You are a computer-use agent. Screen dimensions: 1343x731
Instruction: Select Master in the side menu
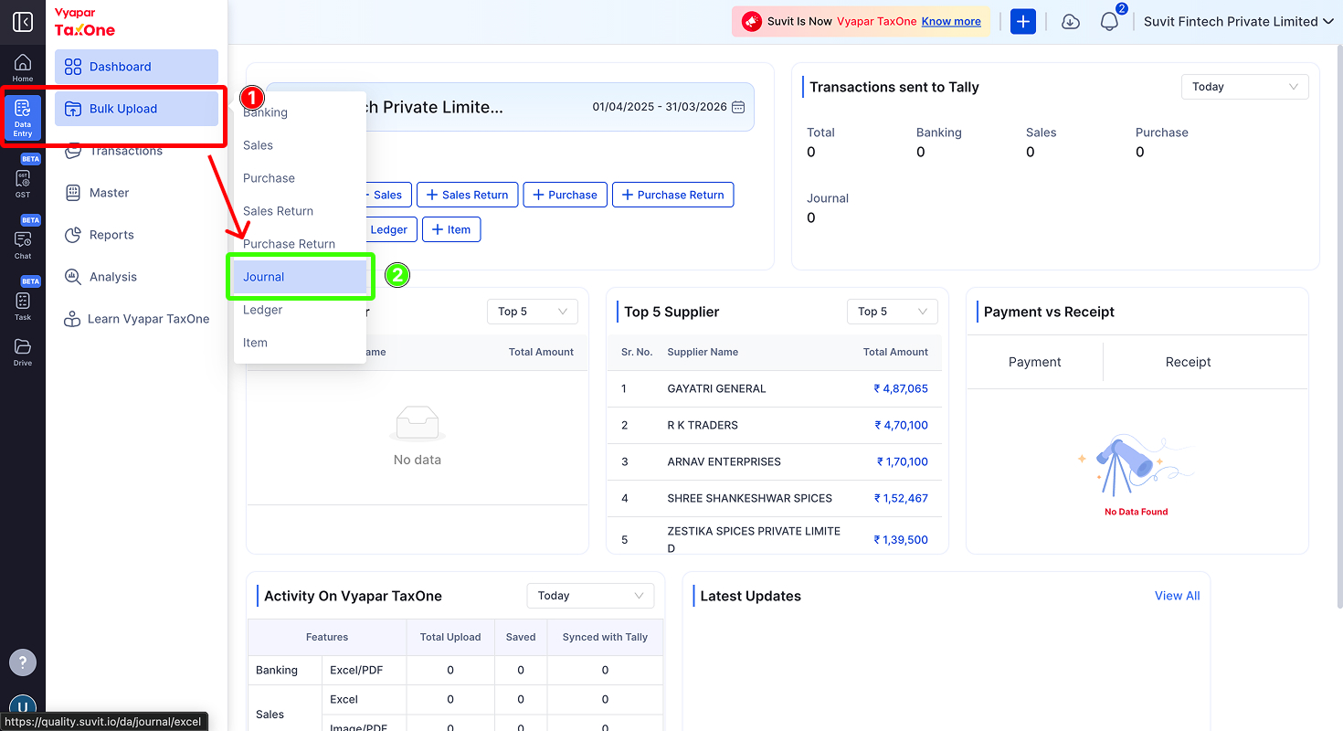click(136, 193)
